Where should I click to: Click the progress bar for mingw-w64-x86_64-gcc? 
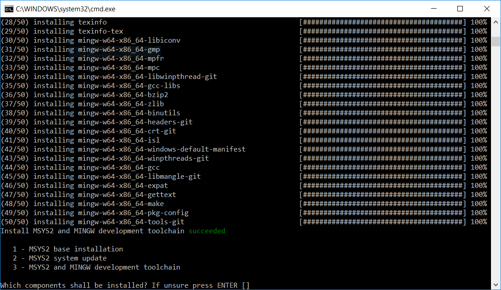pos(382,167)
